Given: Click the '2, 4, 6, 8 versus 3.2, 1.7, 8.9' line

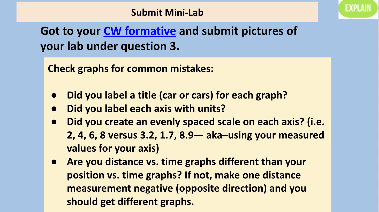Looking at the screenshot, I should tap(130, 135).
